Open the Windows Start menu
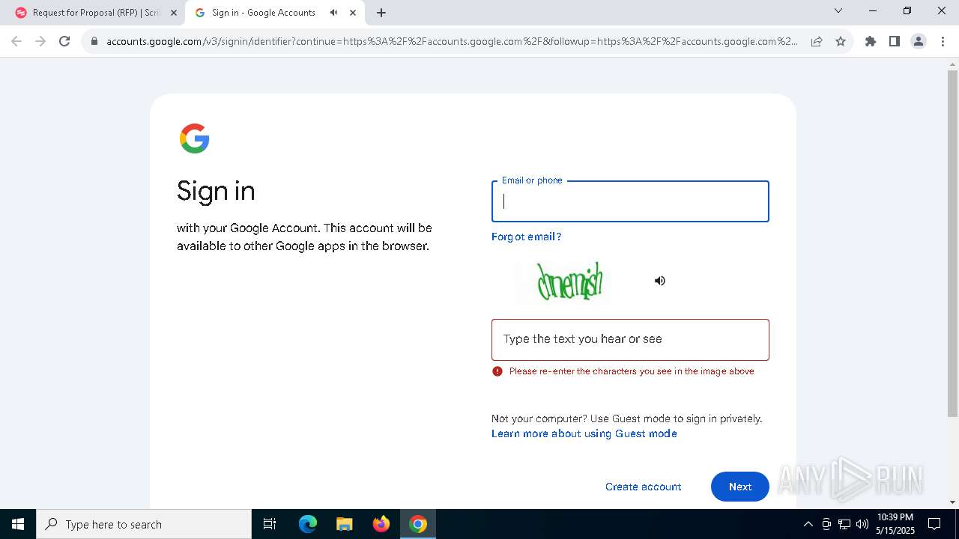The image size is (959, 539). click(x=18, y=524)
